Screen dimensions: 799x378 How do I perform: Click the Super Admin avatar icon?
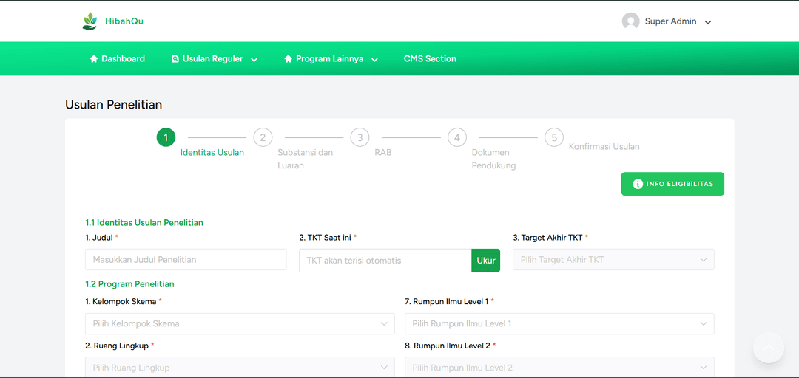click(x=630, y=21)
